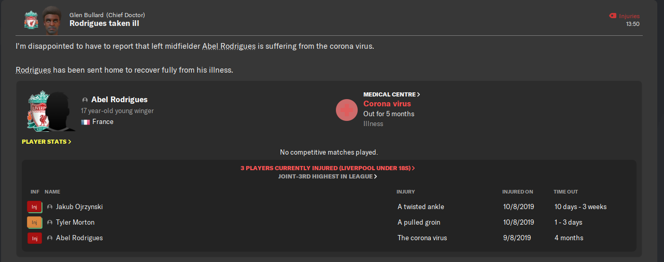Open Tyler Morton's player profile
The height and width of the screenshot is (262, 664).
pos(75,223)
